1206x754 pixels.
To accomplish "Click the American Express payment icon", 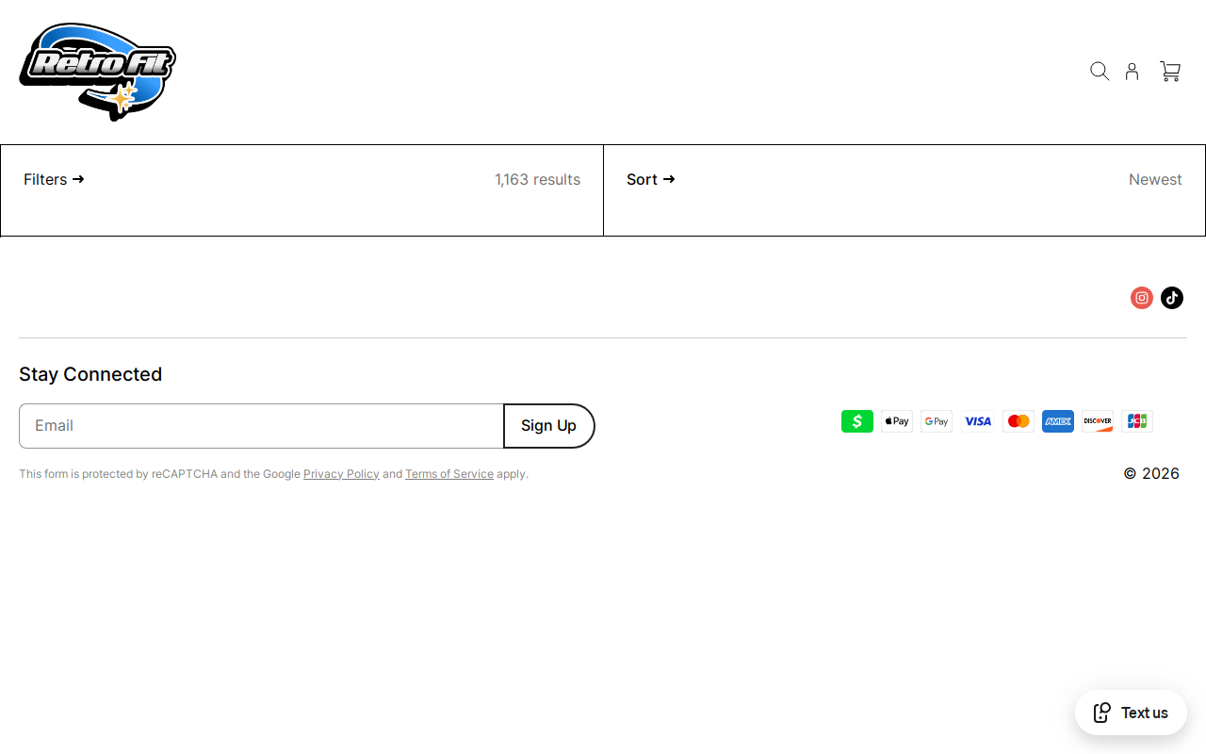I will coord(1058,421).
